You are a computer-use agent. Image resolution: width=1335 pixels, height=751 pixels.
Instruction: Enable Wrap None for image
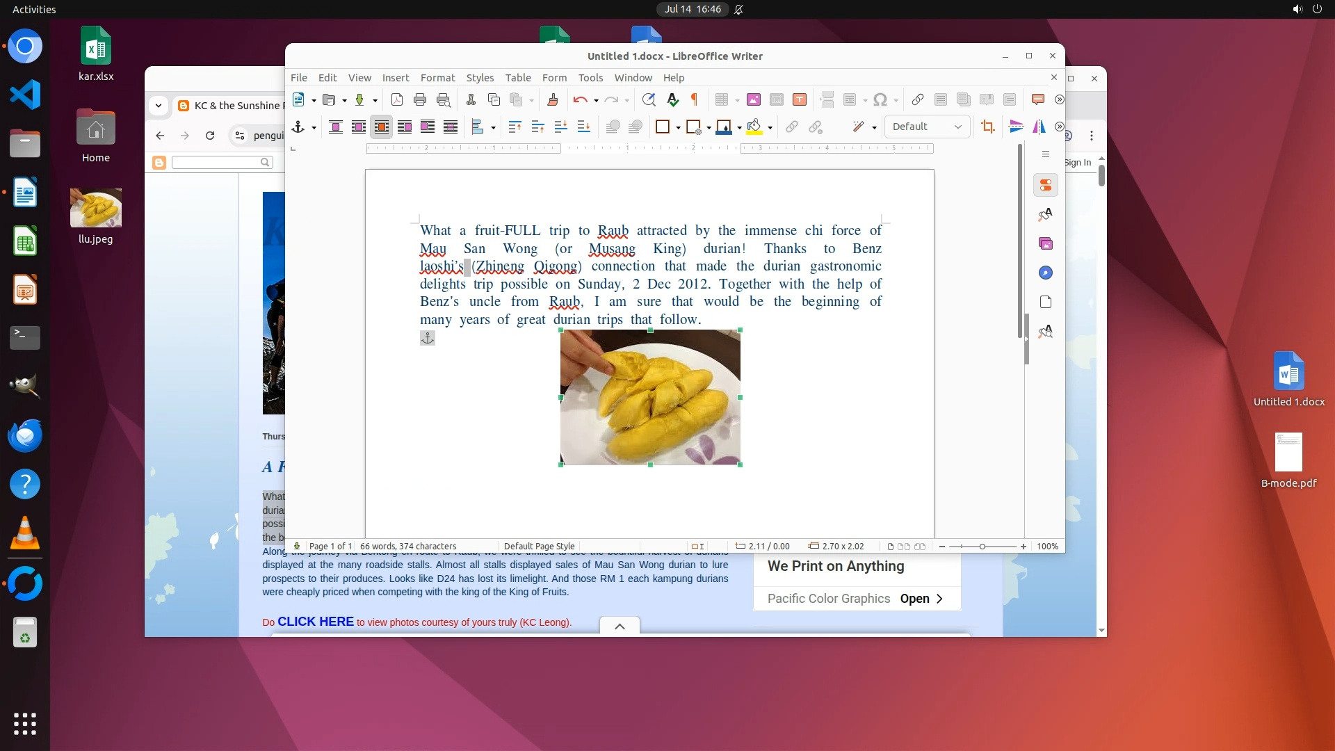pyautogui.click(x=335, y=127)
